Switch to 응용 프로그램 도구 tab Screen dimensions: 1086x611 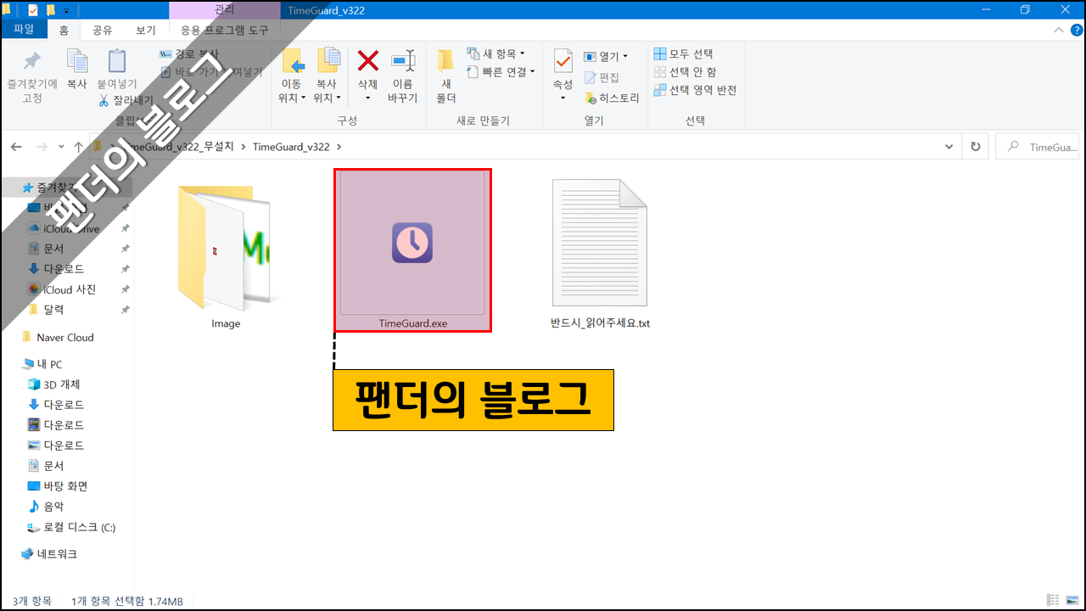coord(225,30)
